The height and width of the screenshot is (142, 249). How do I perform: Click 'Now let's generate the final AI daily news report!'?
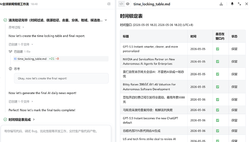pyautogui.click(x=42, y=93)
